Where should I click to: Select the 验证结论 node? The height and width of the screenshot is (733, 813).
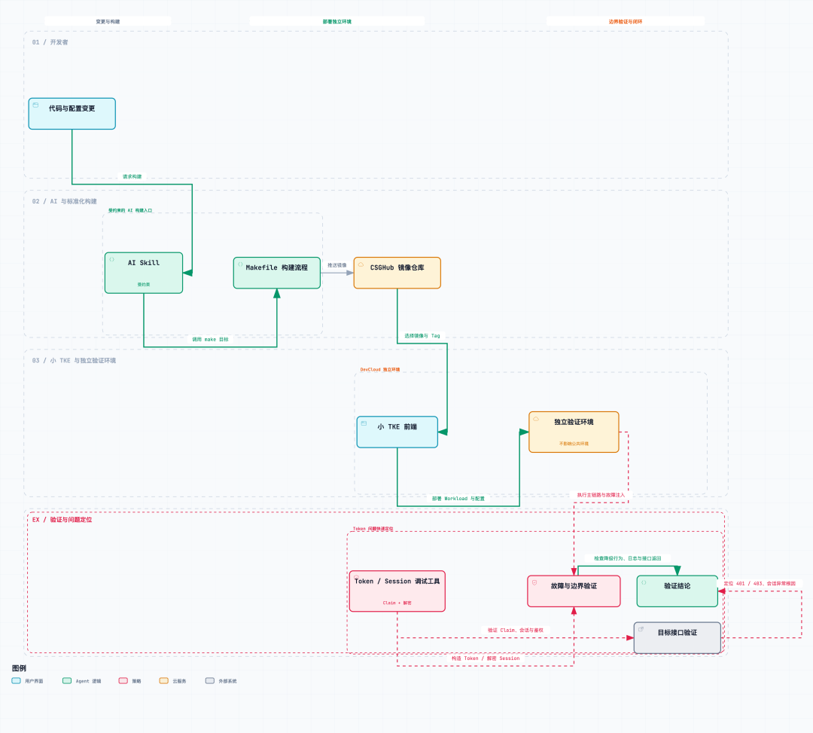point(677,591)
